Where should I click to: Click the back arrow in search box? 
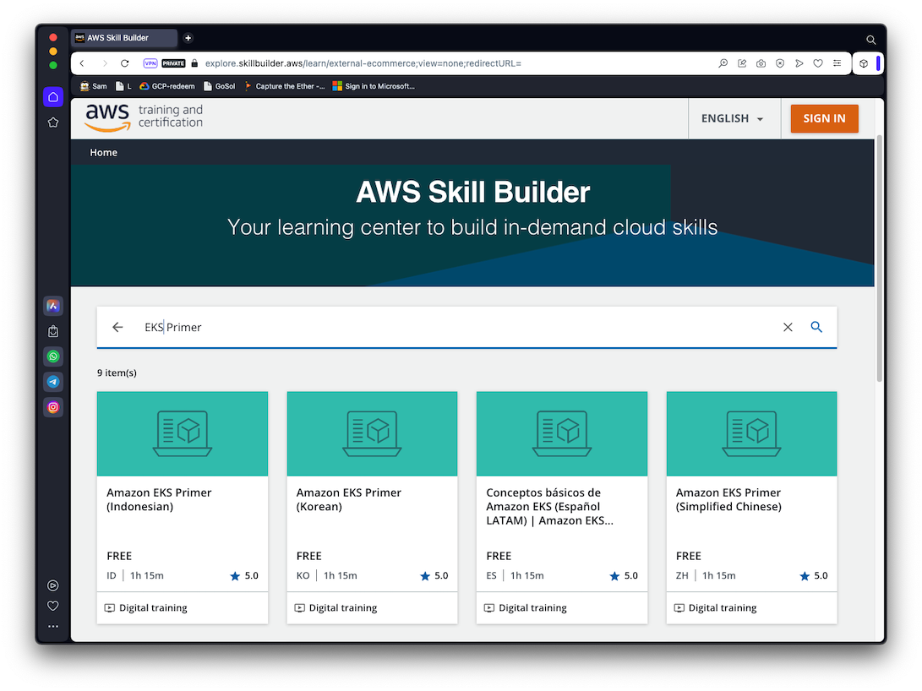point(117,327)
